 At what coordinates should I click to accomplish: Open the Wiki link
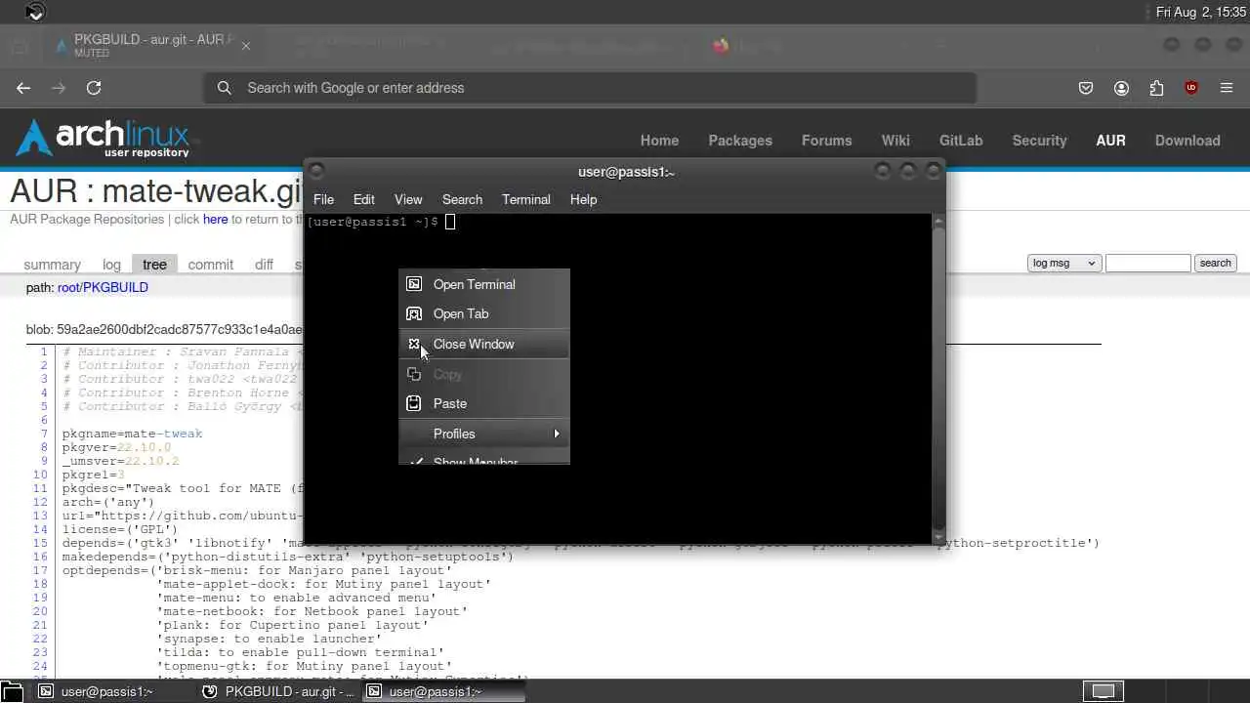[896, 141]
